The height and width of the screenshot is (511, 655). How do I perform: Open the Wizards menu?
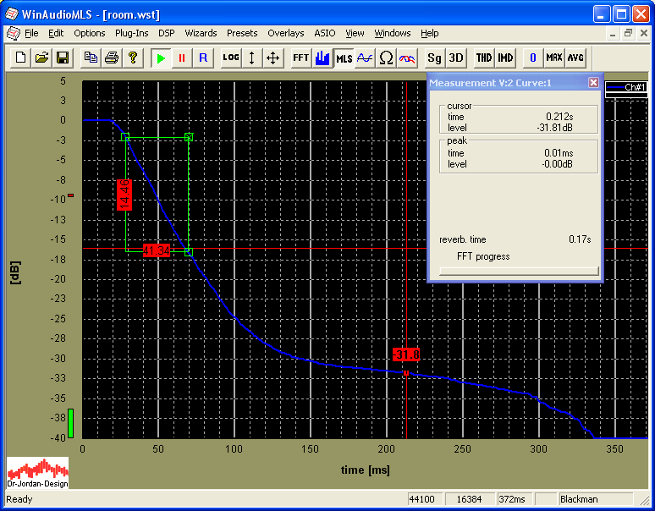[201, 33]
